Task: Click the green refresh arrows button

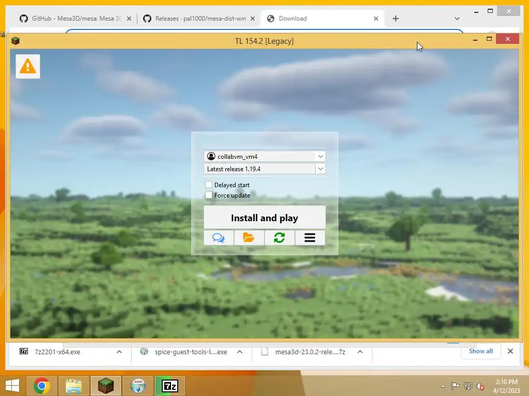Action: (x=279, y=238)
